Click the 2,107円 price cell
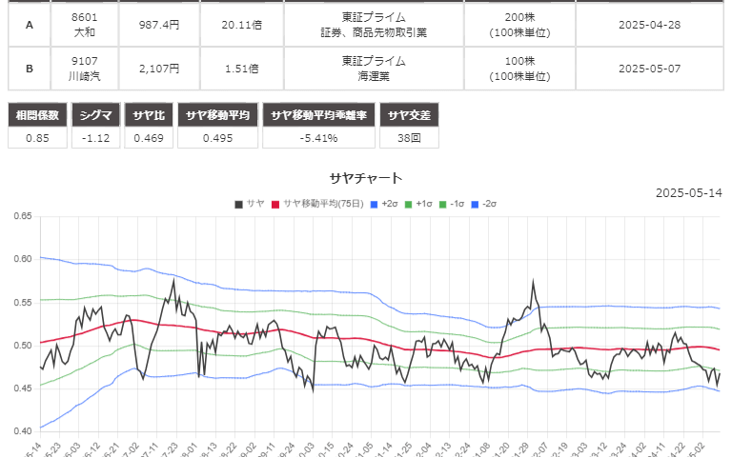Viewport: 732px width, 457px height. point(159,69)
